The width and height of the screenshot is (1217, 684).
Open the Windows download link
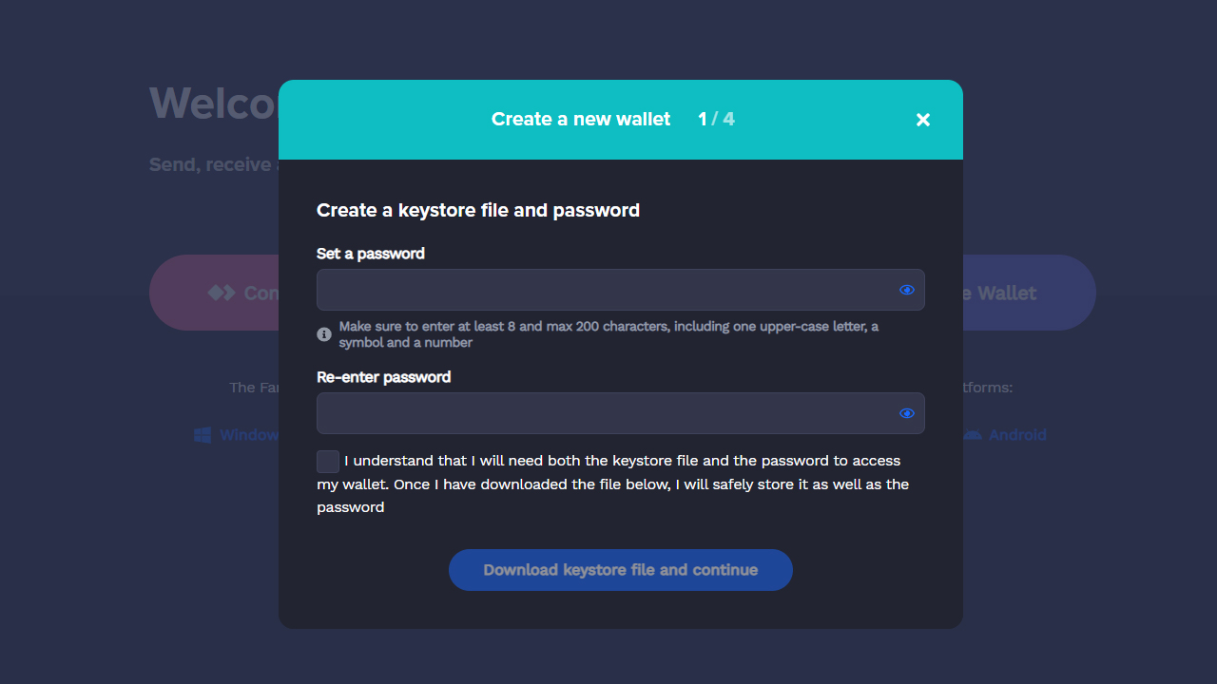(x=249, y=435)
